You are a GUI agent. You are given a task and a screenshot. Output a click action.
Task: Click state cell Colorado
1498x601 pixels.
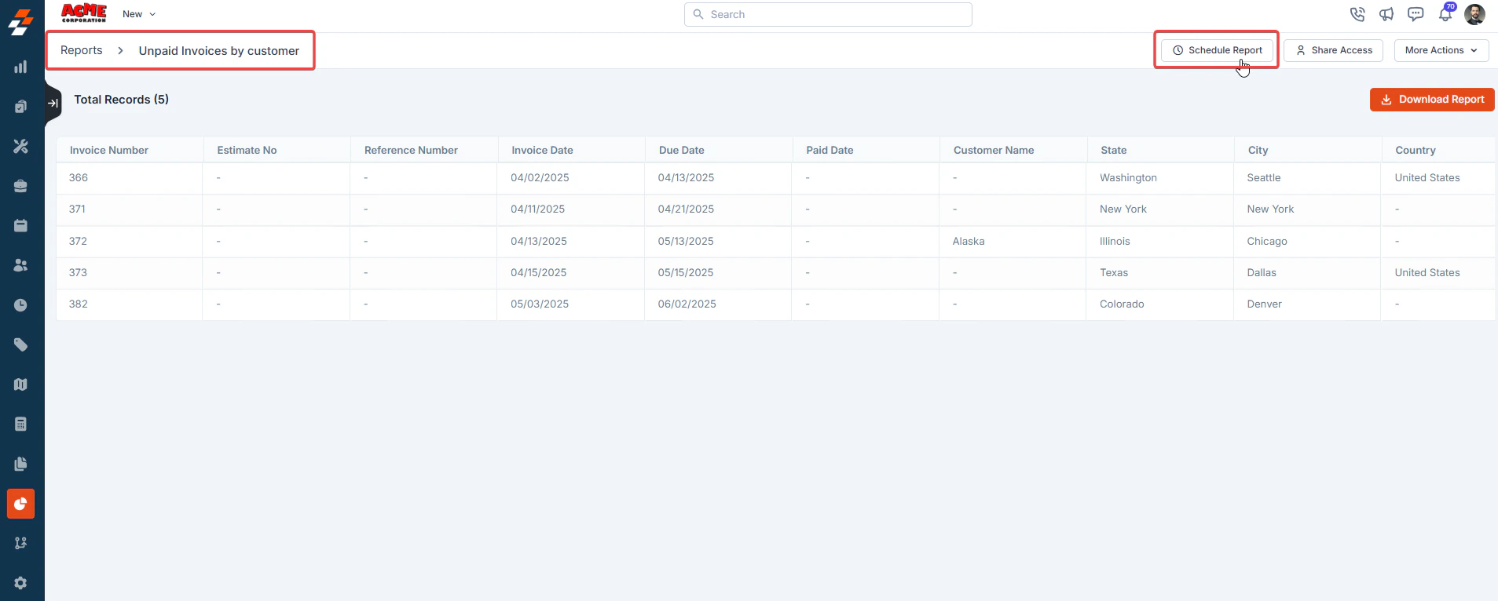(x=1122, y=304)
